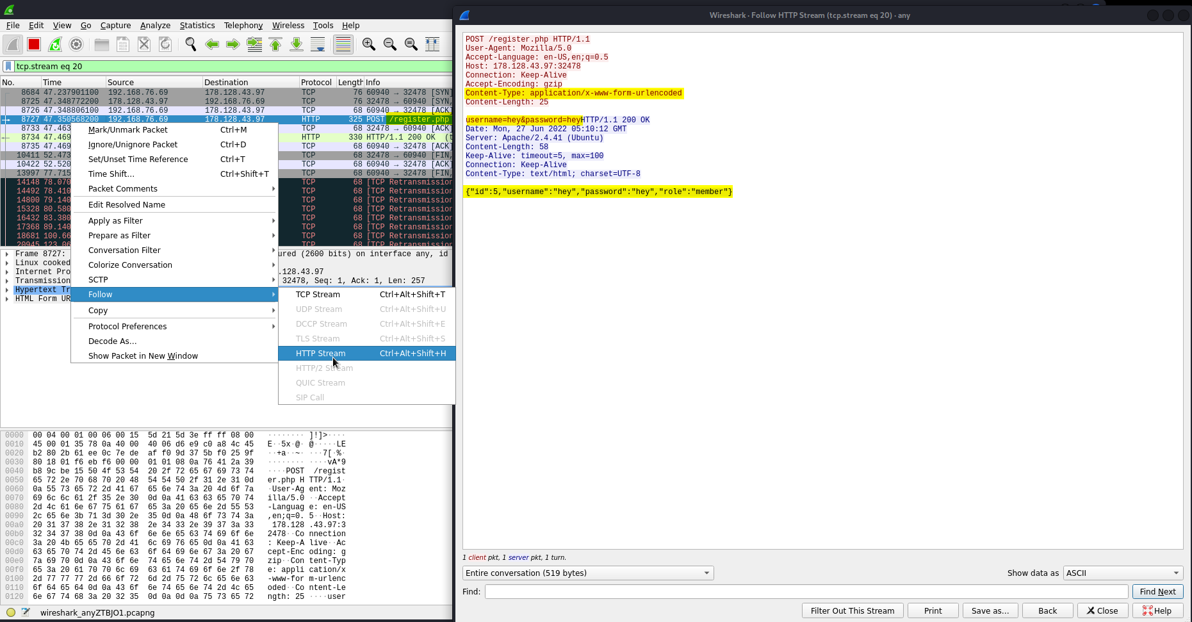Expand Apply as Filter submenu
Image resolution: width=1192 pixels, height=622 pixels.
174,220
